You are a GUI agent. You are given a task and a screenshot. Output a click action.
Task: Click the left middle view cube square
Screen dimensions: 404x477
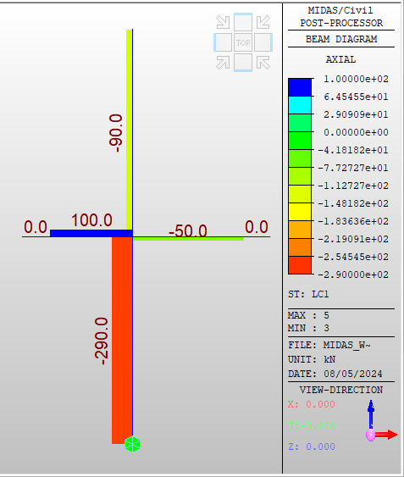coord(223,42)
